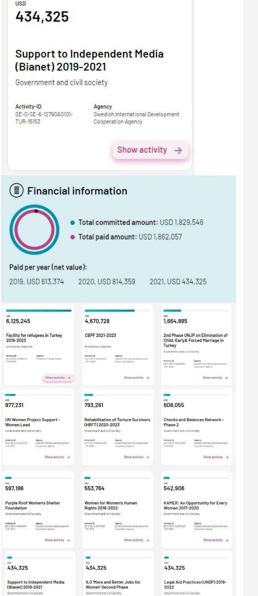Click arrow icon on 2nd Phase UNJP card
The width and height of the screenshot is (258, 596).
[x=226, y=378]
